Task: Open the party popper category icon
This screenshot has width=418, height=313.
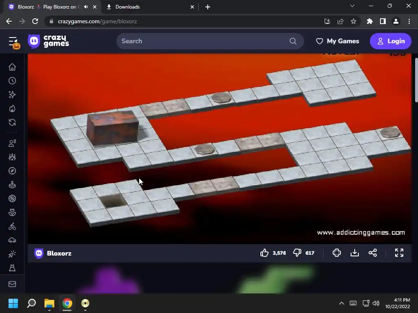Action: [x=12, y=254]
